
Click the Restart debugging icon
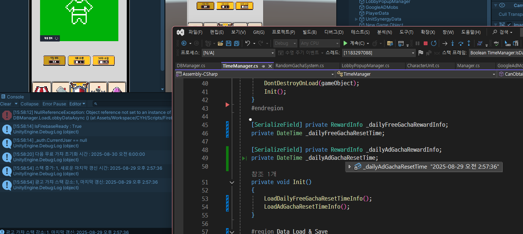click(434, 43)
